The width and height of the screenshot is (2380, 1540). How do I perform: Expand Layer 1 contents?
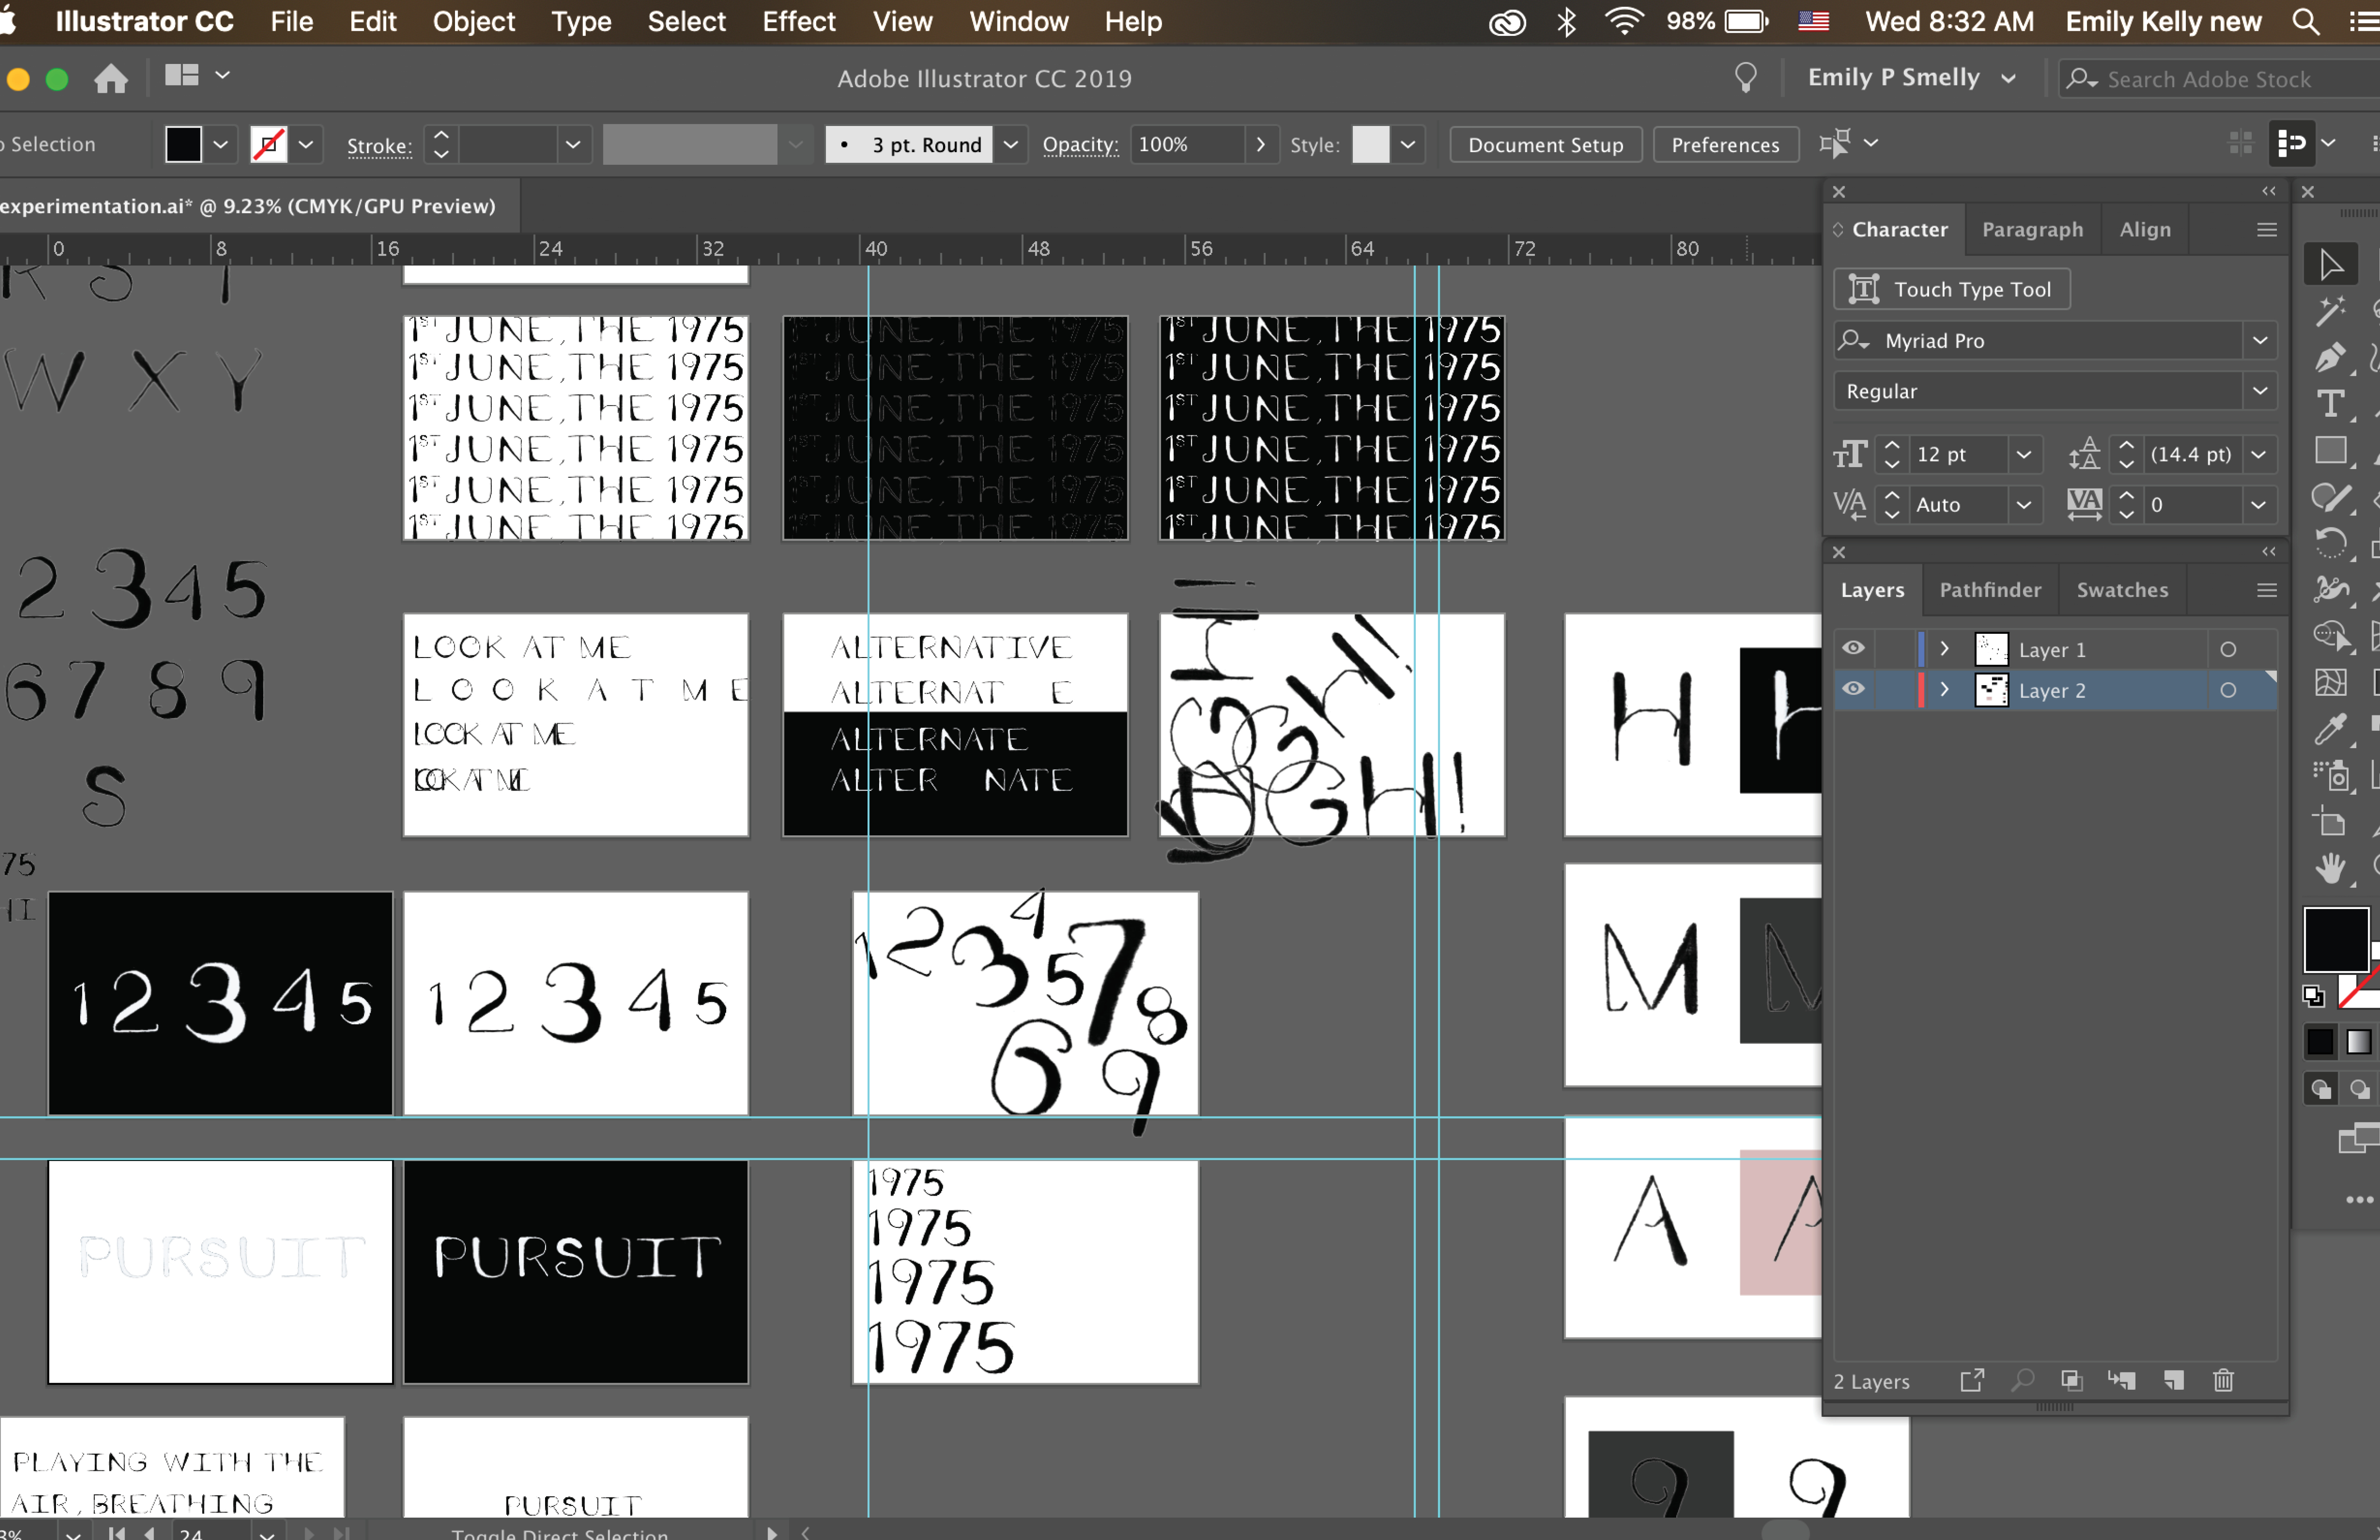tap(1945, 648)
